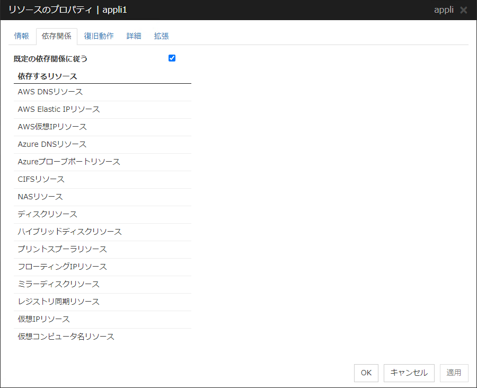The image size is (477, 388).
Task: Choose Azure DNSリソース from dependency list
Action: (x=52, y=144)
